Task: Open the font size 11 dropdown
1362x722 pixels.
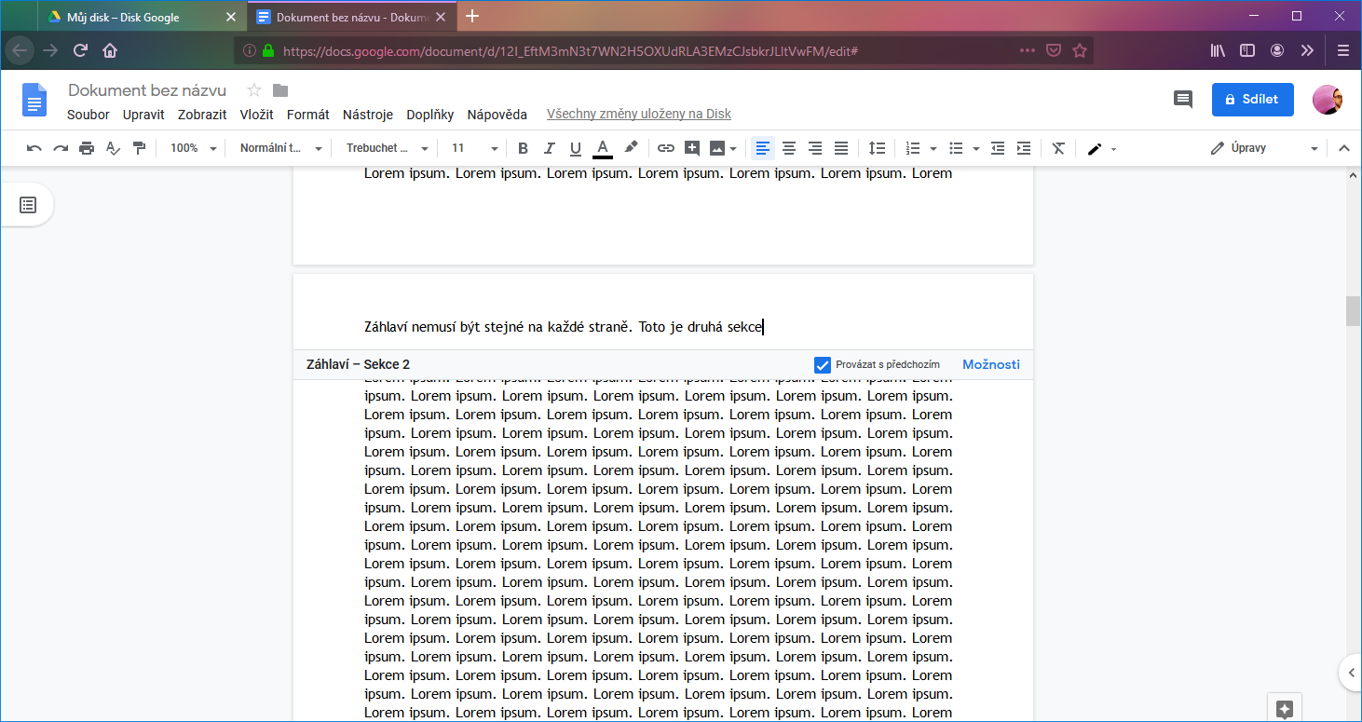Action: click(x=474, y=148)
